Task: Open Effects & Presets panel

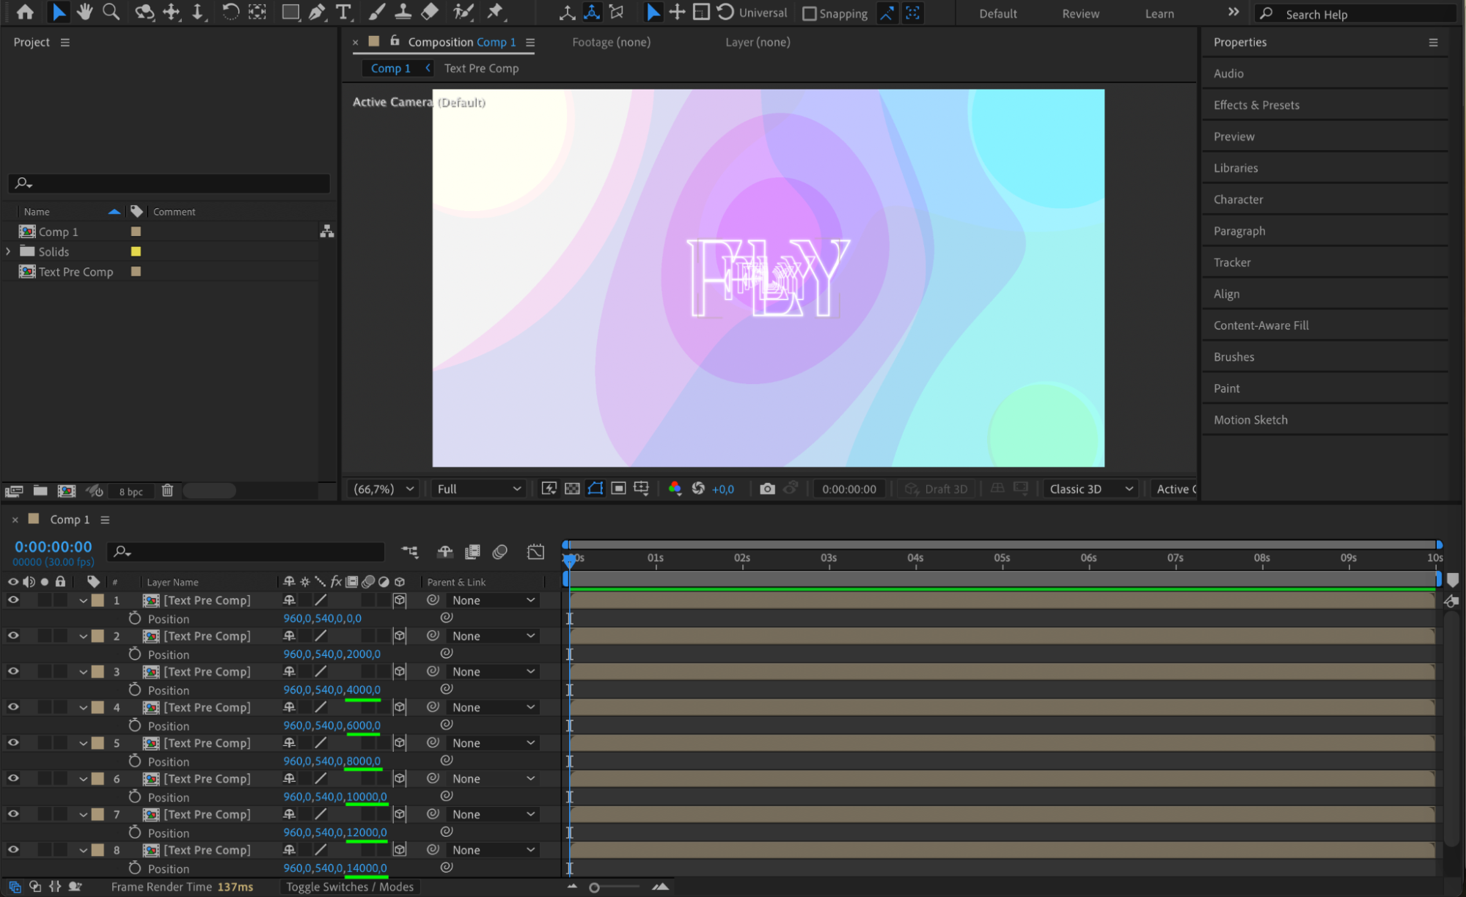Action: tap(1256, 105)
